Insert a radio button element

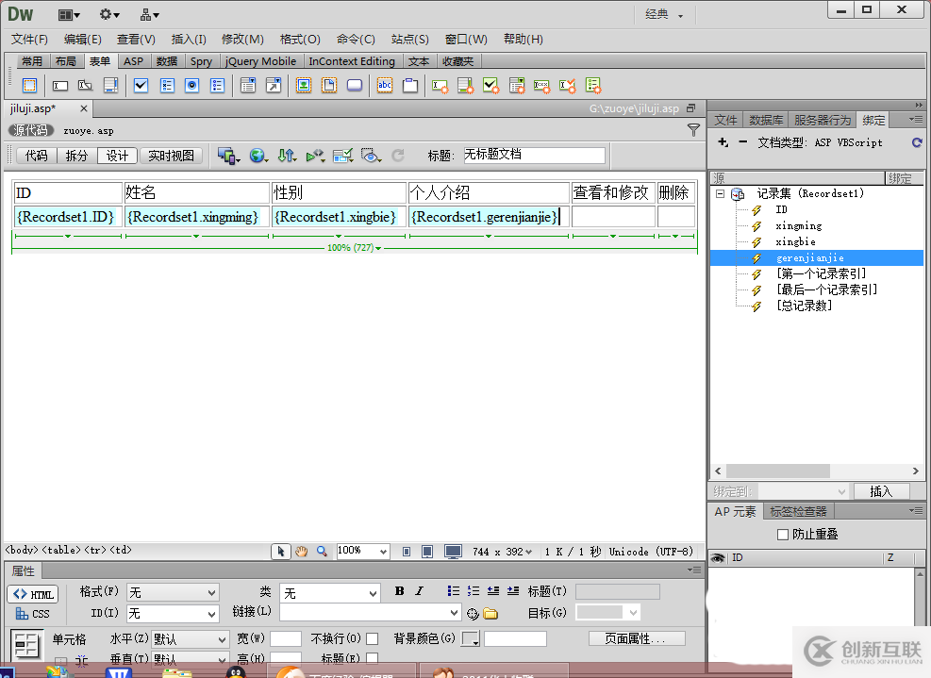coord(191,86)
